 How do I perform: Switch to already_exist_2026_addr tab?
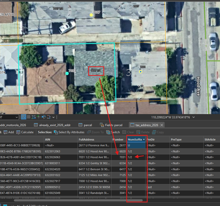(x=52, y=125)
